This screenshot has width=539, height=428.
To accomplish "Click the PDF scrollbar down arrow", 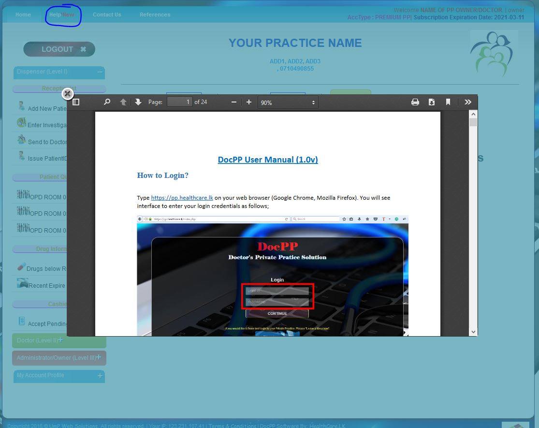I will pyautogui.click(x=473, y=332).
